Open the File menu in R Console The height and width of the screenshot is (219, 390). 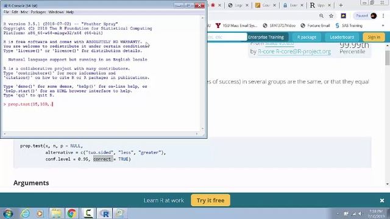coord(6,12)
